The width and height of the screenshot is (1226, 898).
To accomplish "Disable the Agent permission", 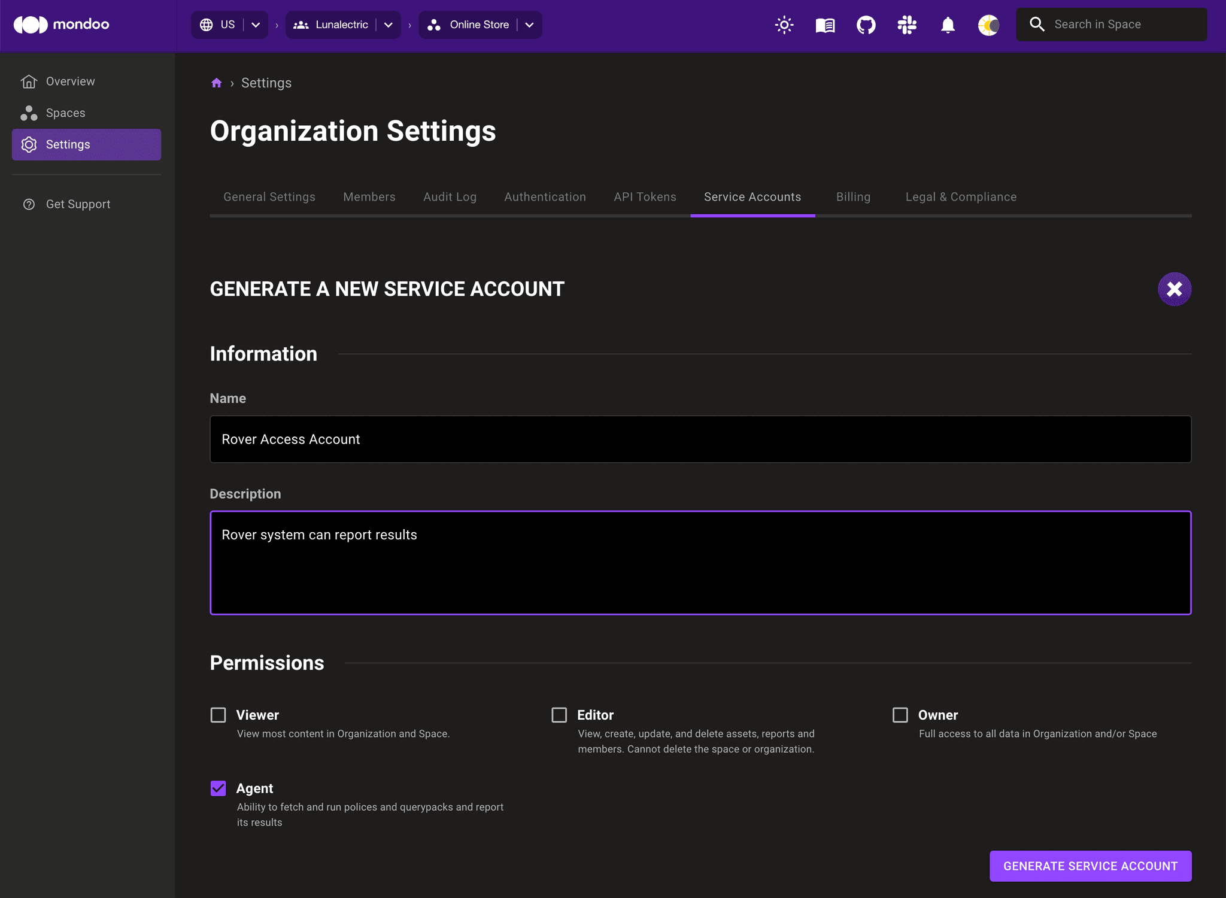I will 218,788.
